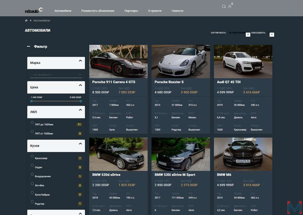Image resolution: width=303 pixels, height=215 pixels.
Task: Click the price 3 916 666₽
Action: [252, 185]
